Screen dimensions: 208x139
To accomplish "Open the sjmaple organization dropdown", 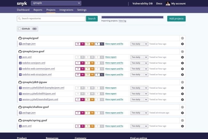I will click(x=56, y=3).
